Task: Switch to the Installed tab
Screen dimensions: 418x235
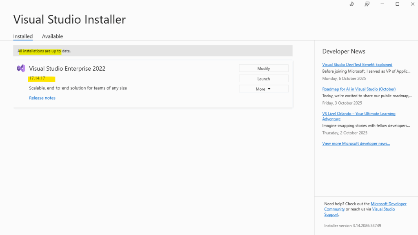Action: (x=23, y=36)
